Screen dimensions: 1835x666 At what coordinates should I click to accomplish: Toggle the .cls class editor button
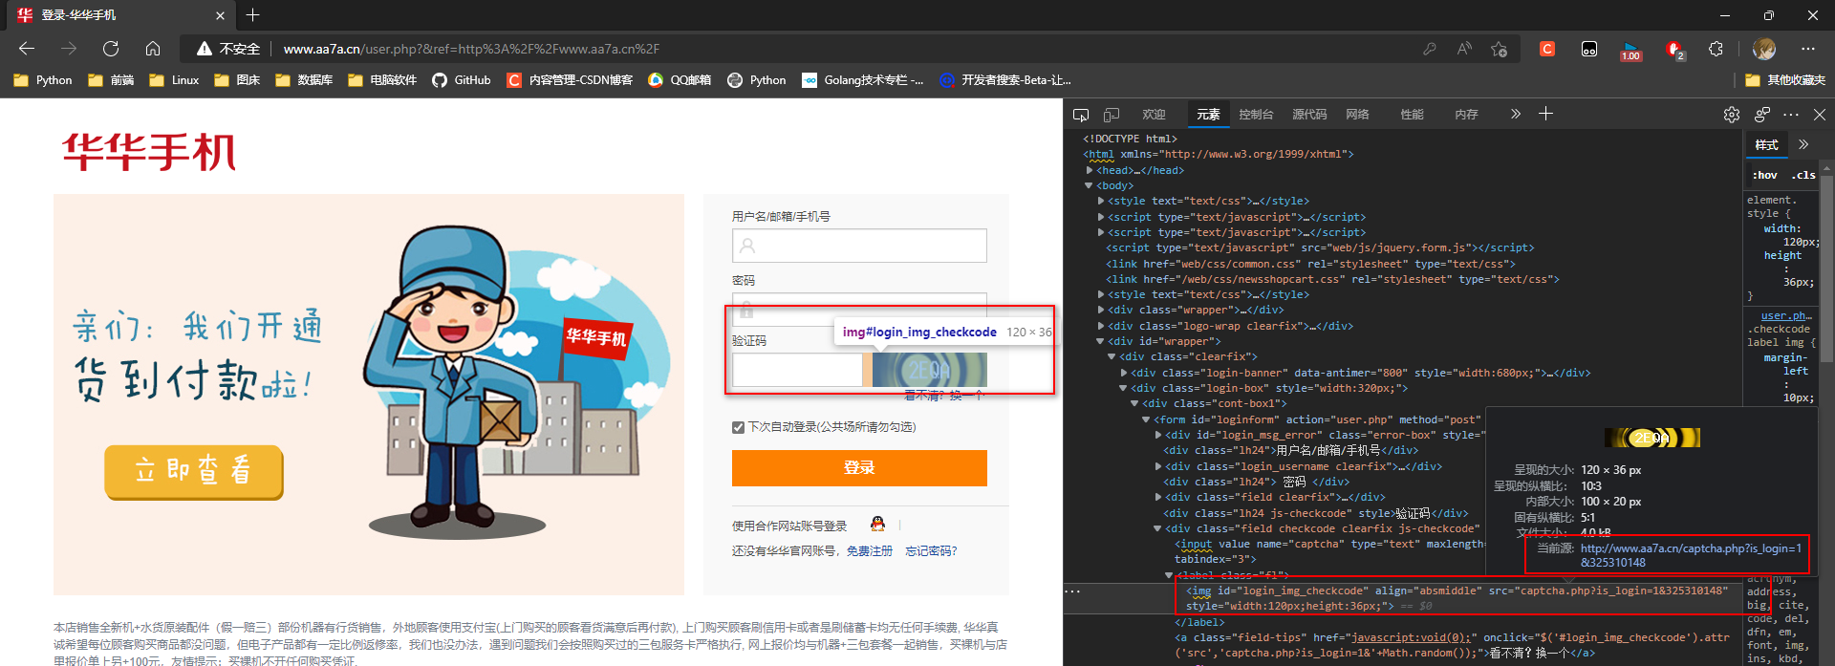pyautogui.click(x=1803, y=175)
